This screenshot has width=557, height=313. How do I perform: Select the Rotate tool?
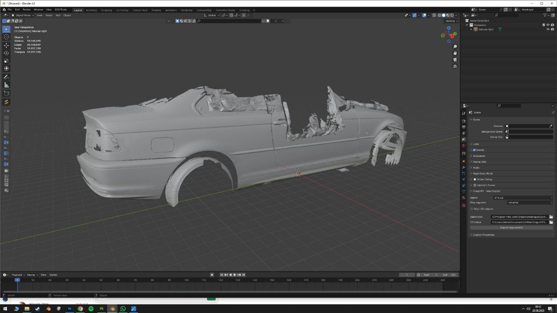tap(6, 53)
